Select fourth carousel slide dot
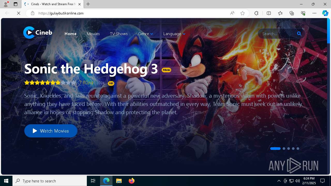 point(293,149)
